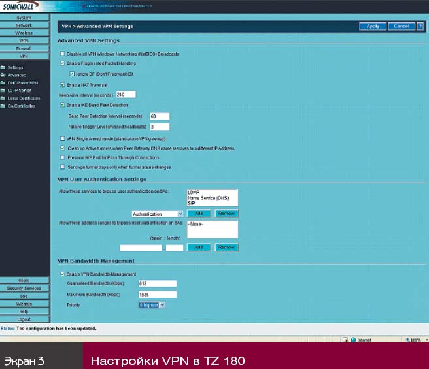
Task: Click the L2TP Server folder icon
Action: click(x=3, y=91)
